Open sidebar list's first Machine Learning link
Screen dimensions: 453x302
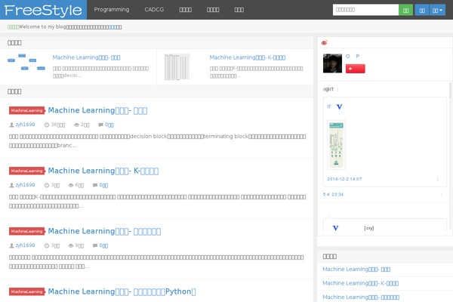pyautogui.click(x=356, y=270)
